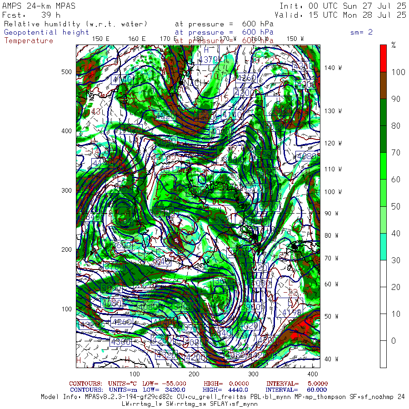Click the 'Fcst: 39 h' forecast hour text
The height and width of the screenshot is (409, 409).
click(x=31, y=15)
